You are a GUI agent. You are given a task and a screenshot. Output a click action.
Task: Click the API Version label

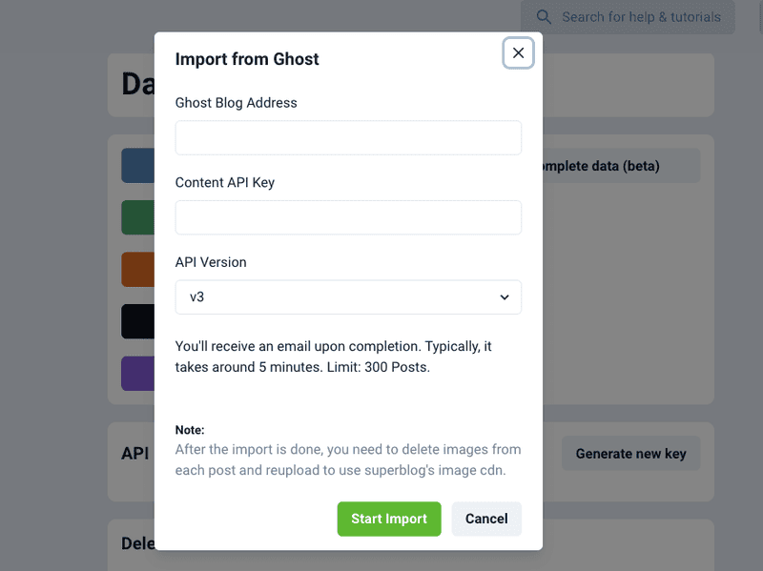coord(210,262)
